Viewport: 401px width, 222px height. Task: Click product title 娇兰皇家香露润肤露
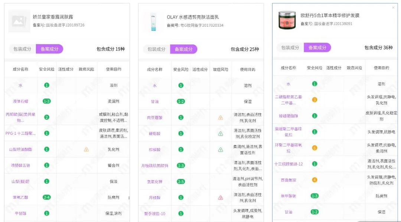[53, 17]
